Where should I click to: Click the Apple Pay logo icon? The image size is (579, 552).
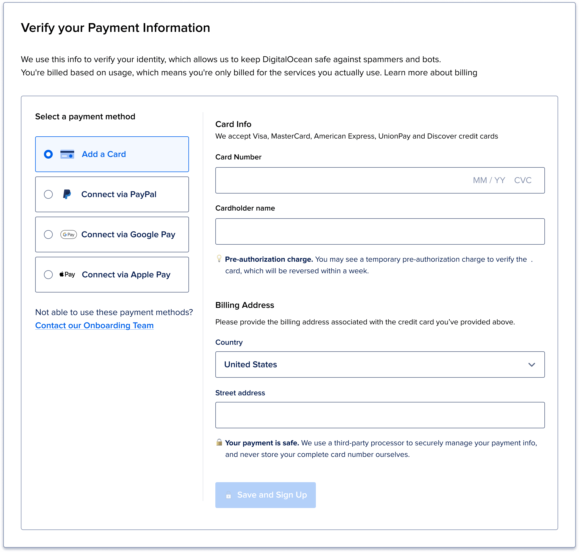[67, 275]
